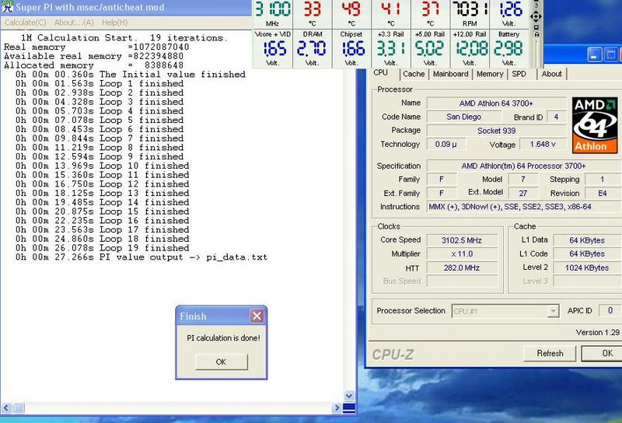Open the Calculate(C) menu
The image size is (622, 423).
pos(26,23)
